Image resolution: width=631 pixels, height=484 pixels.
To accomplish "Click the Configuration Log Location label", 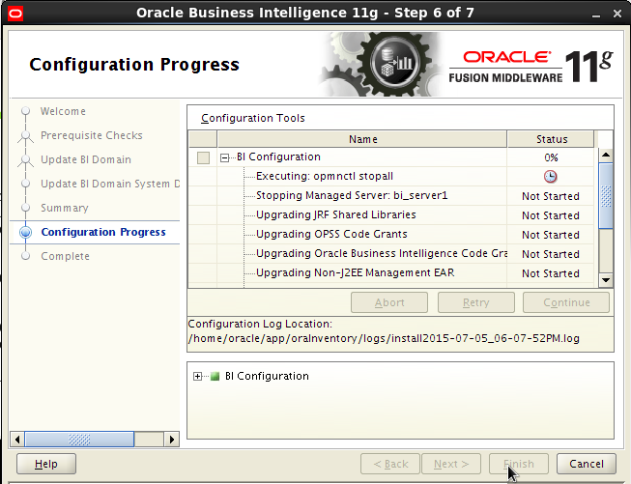I will click(x=260, y=324).
